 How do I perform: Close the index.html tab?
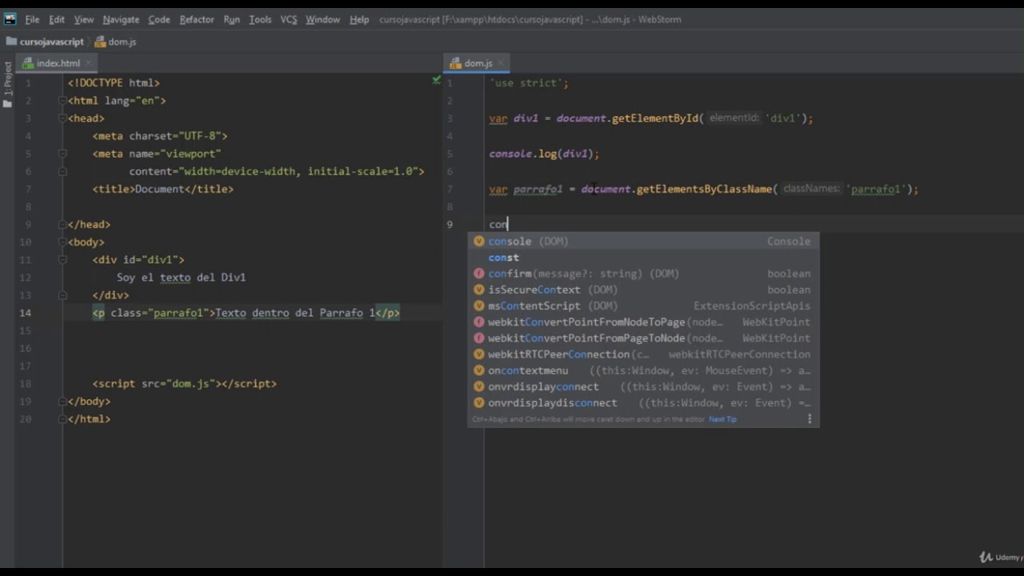(x=88, y=63)
